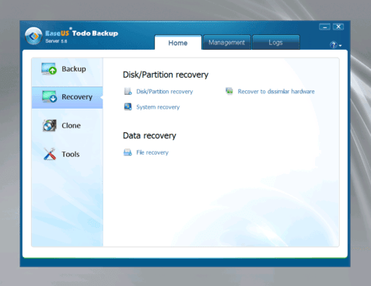This screenshot has height=286, width=371.
Task: Select Backup label in the sidebar
Action: [x=74, y=69]
